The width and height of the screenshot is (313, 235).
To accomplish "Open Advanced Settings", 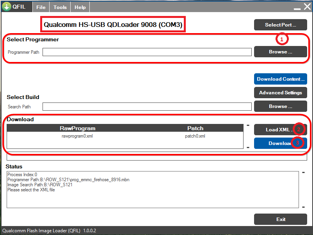I will pyautogui.click(x=281, y=93).
